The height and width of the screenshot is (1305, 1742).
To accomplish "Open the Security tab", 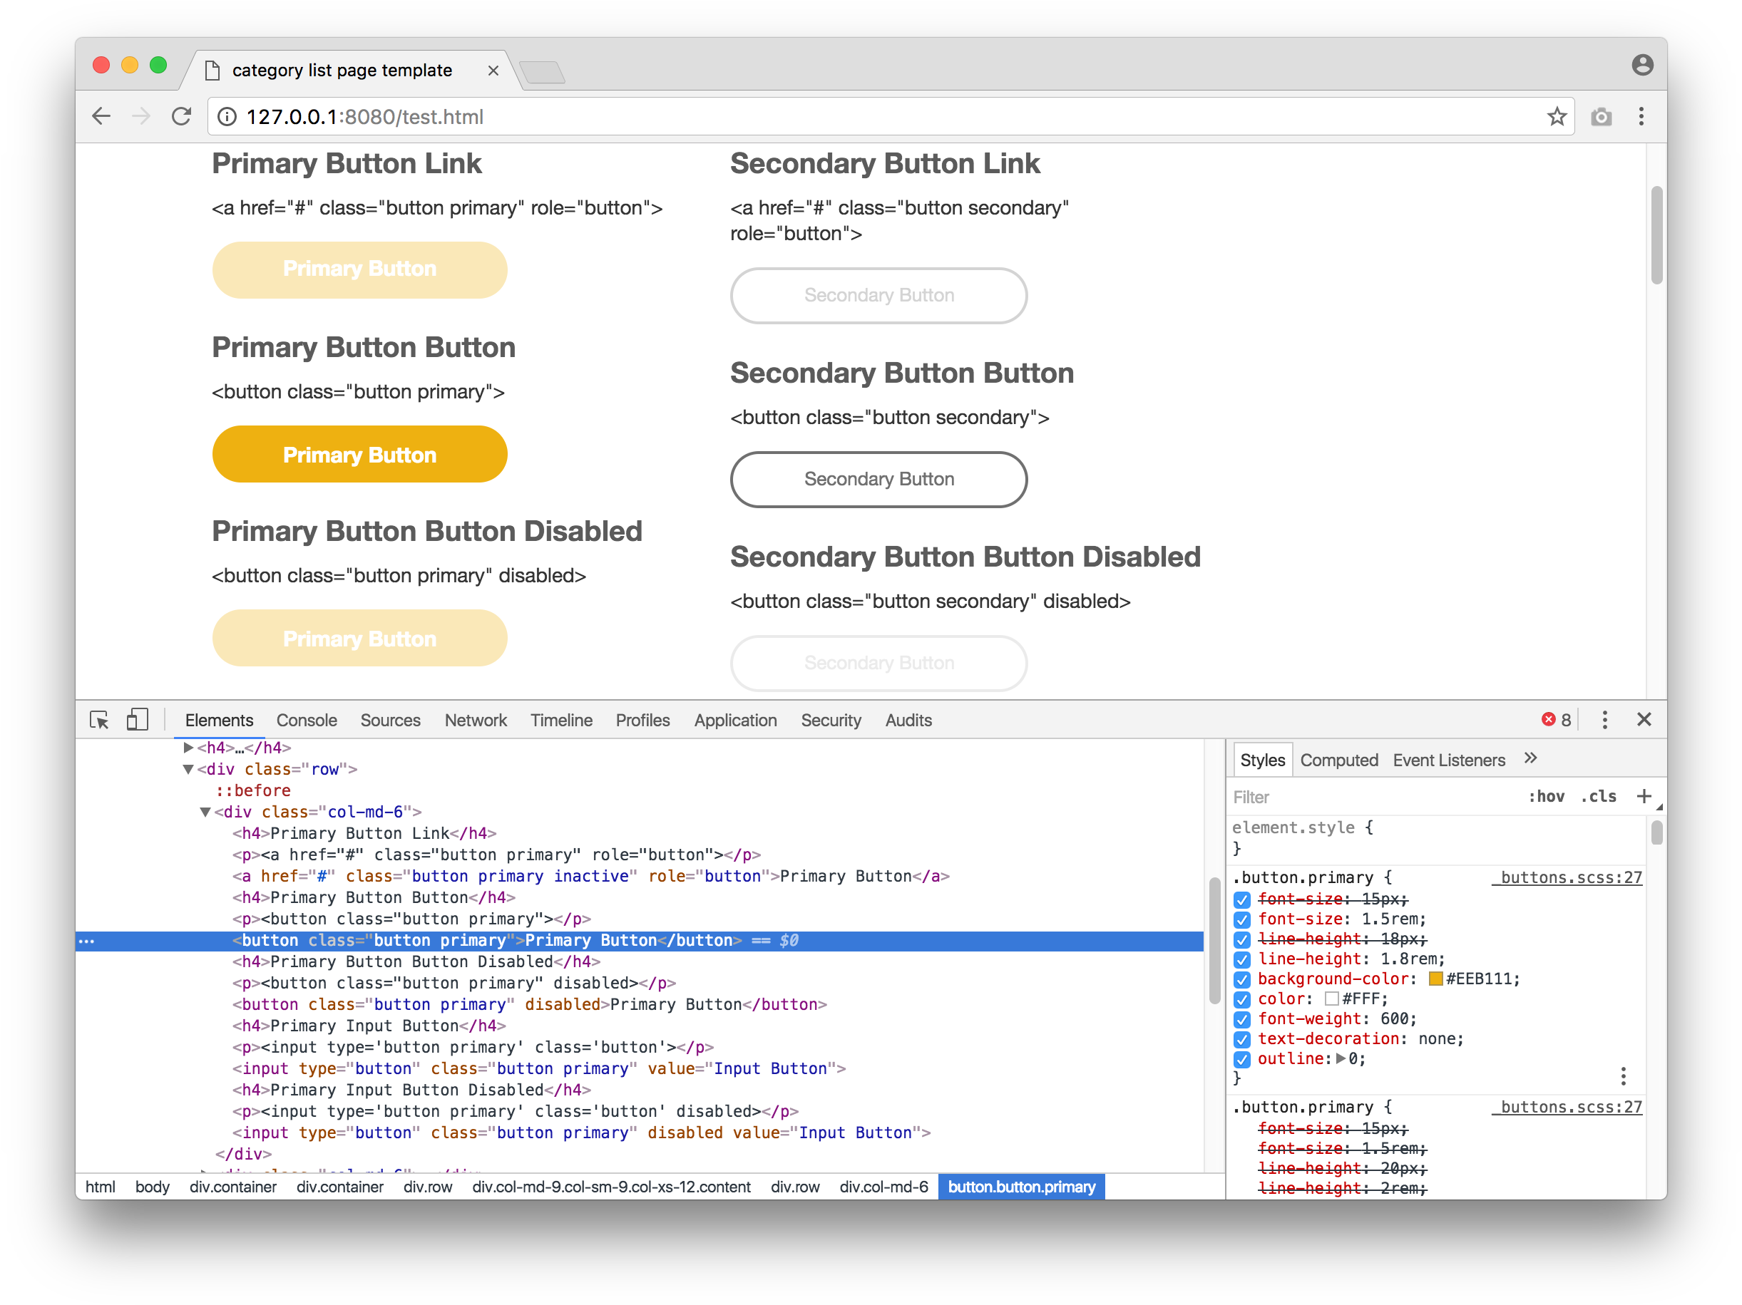I will tap(831, 720).
